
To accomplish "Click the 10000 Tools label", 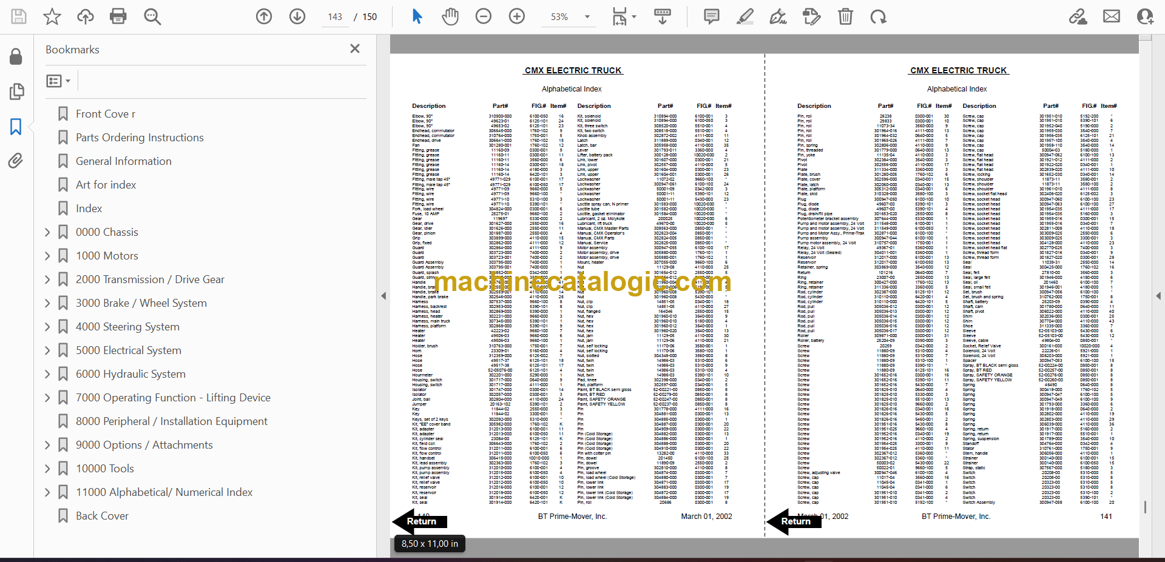I will point(105,469).
